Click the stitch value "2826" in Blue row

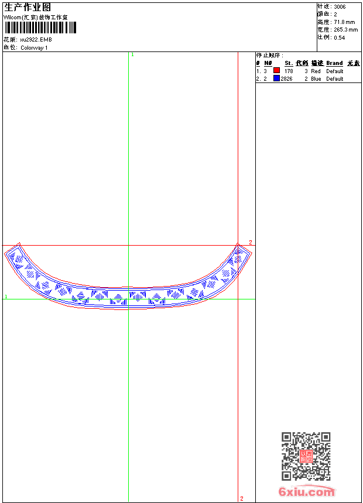pyautogui.click(x=286, y=79)
